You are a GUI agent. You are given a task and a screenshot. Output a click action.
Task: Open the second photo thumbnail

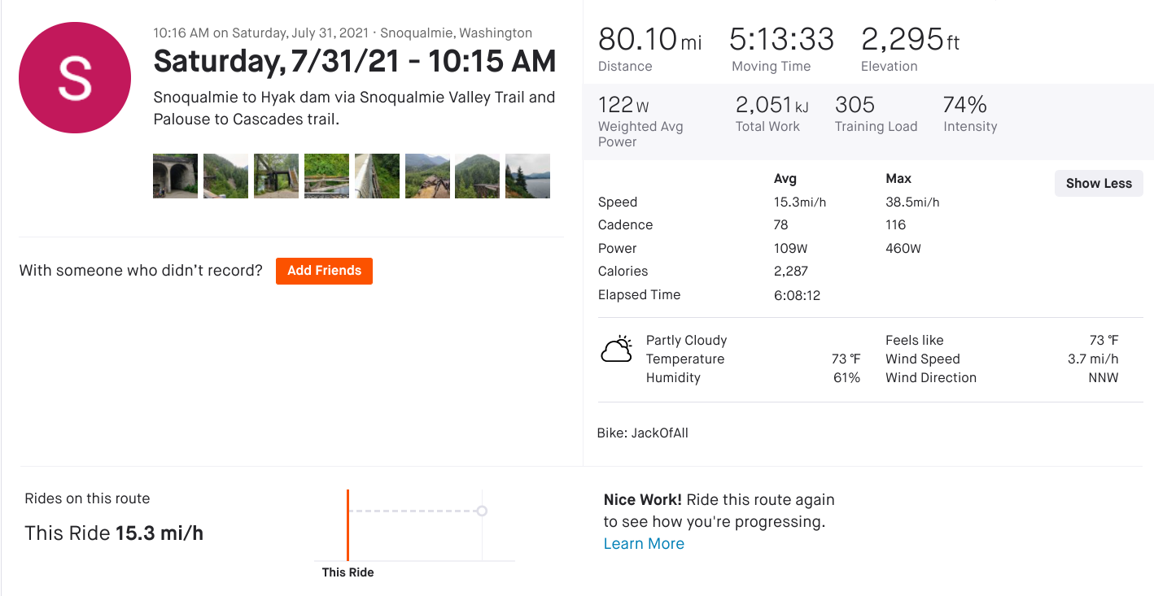[225, 176]
